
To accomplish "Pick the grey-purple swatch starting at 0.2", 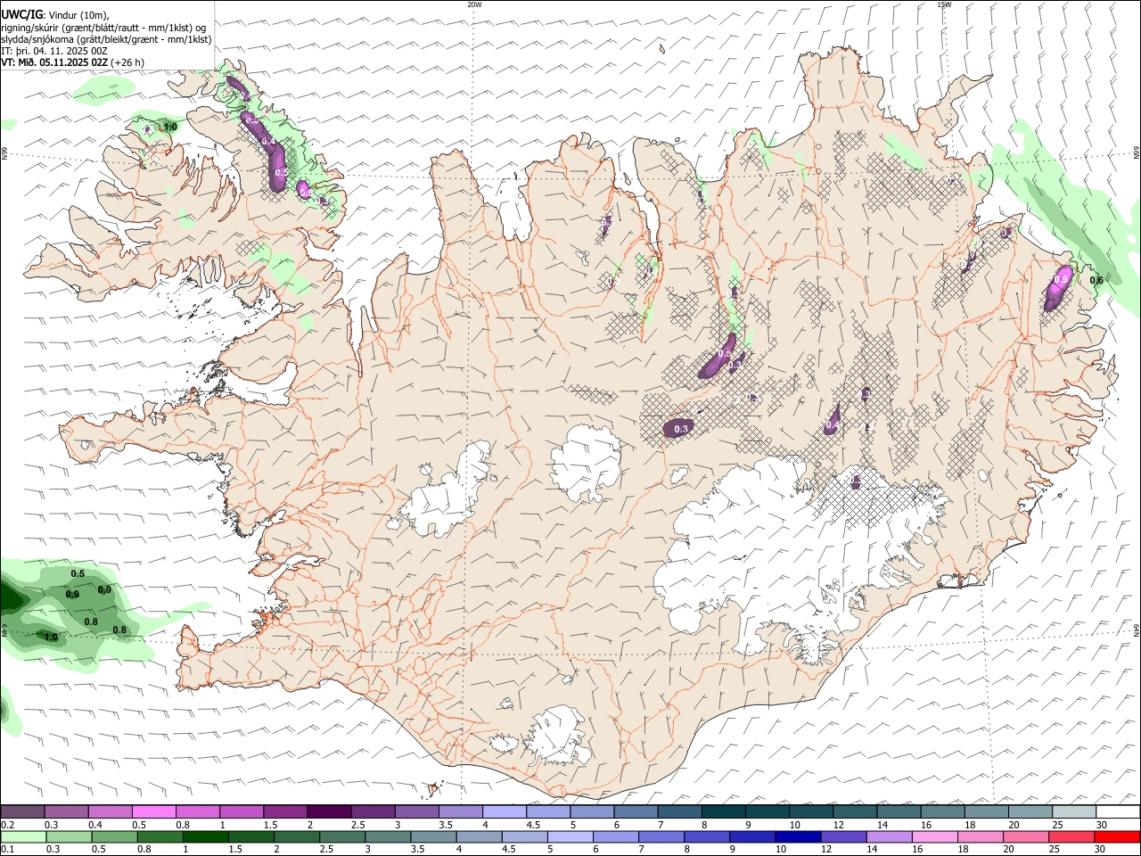I will [x=23, y=811].
